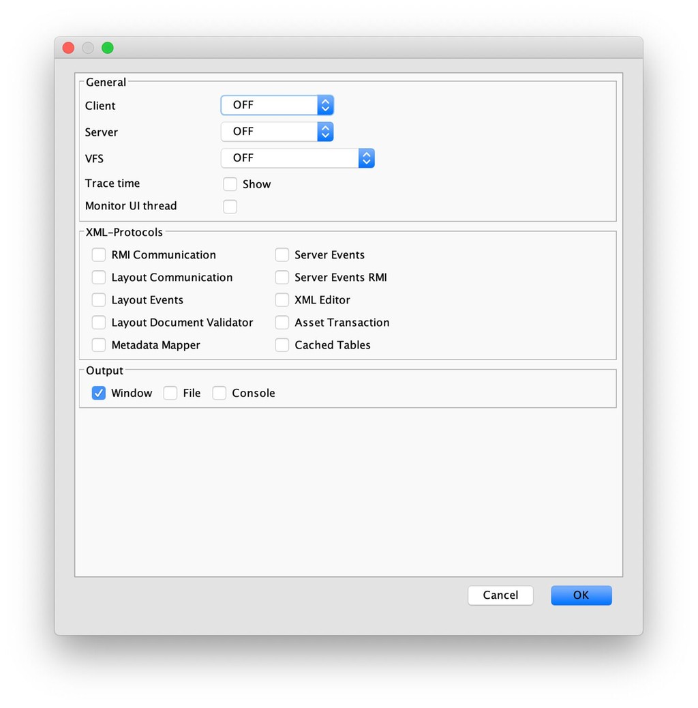Check the Server Events RMI box

click(282, 278)
